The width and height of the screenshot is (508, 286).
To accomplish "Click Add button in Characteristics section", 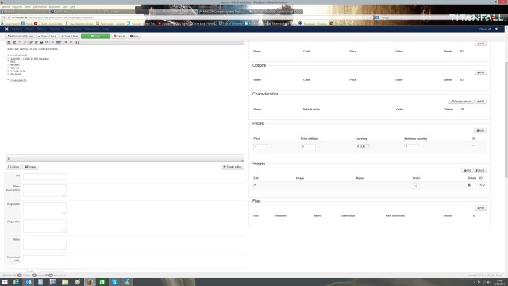I will point(480,102).
